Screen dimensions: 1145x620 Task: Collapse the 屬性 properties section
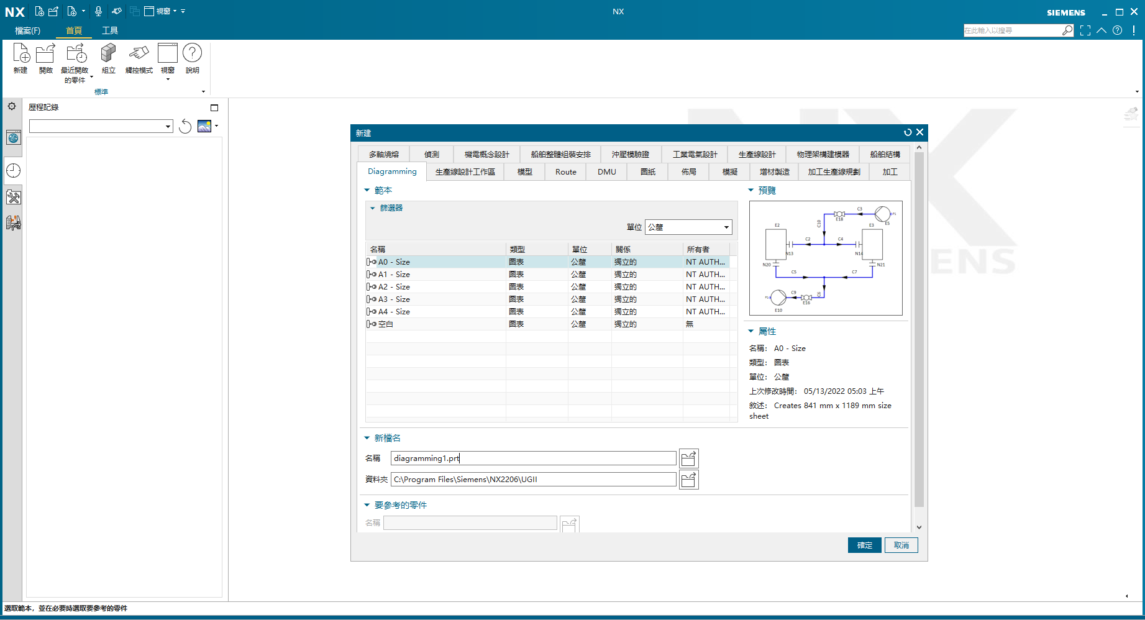750,331
